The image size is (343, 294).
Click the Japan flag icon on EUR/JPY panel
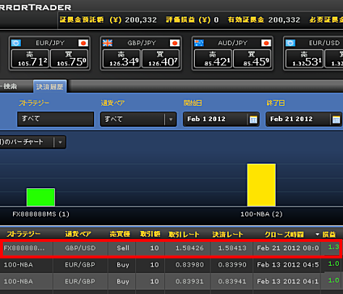coord(83,43)
